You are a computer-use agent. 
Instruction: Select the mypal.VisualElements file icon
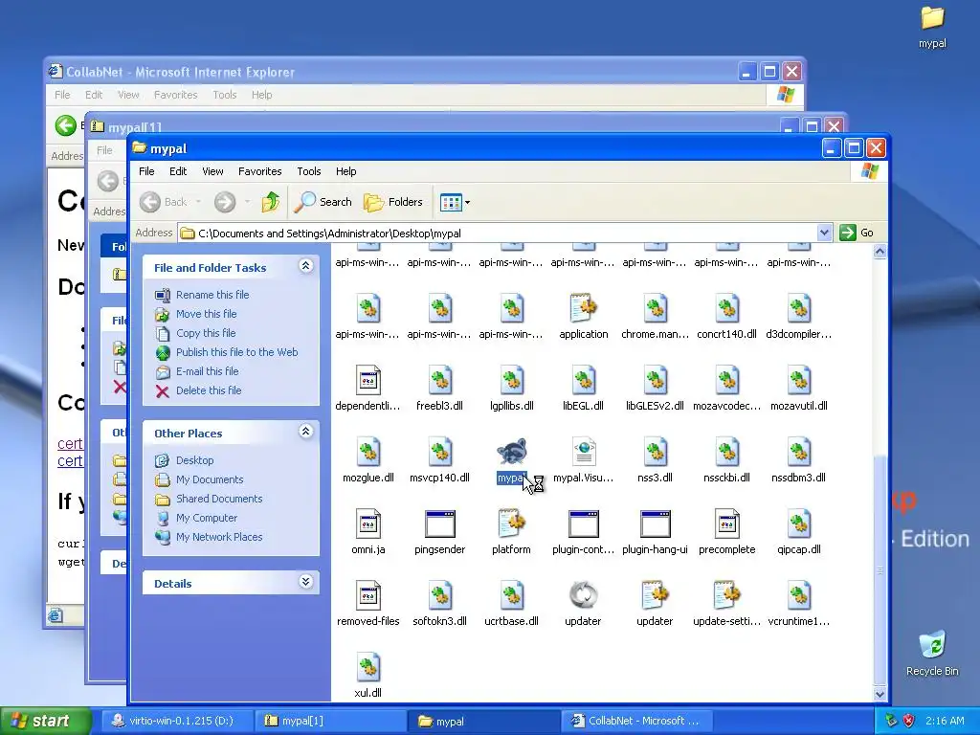pos(583,452)
